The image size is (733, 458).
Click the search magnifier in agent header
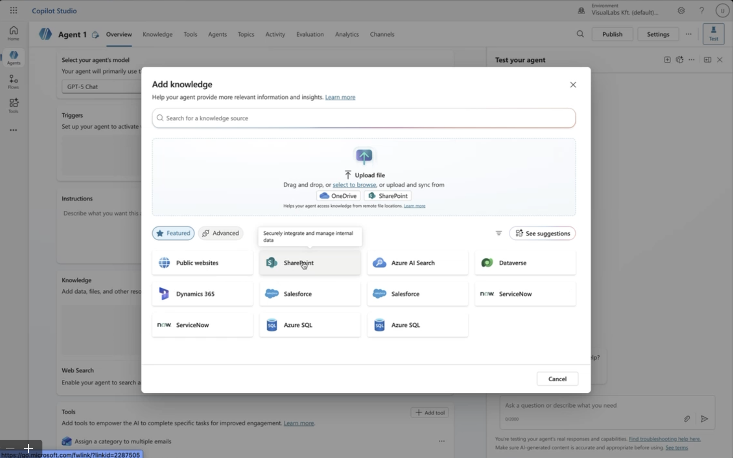click(580, 34)
